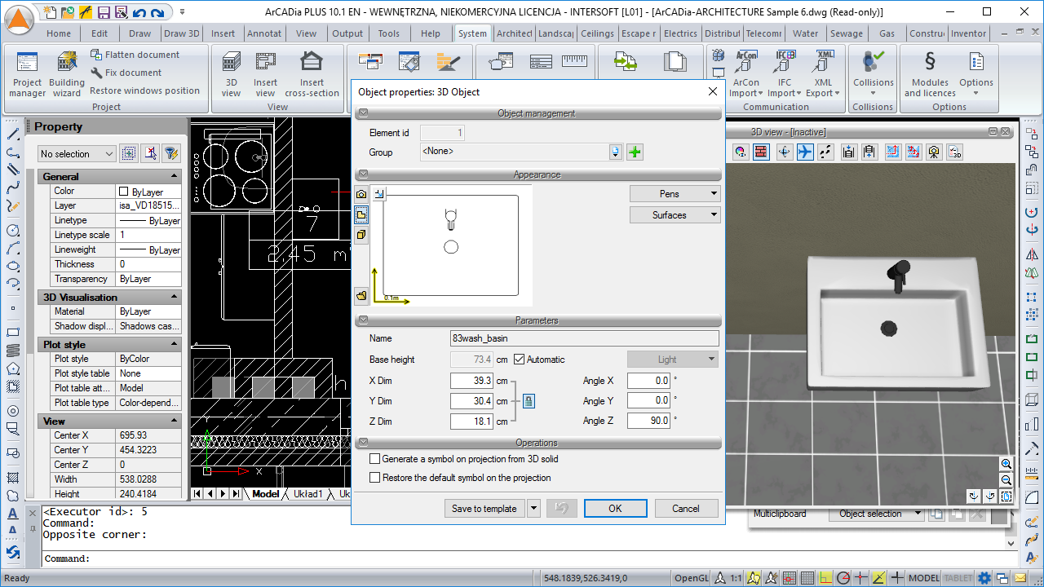Uncheck the Automatic base height checkbox
This screenshot has width=1044, height=587.
tap(520, 360)
